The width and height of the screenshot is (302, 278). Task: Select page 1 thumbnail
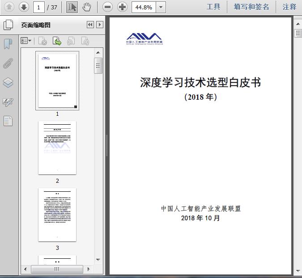pos(57,80)
